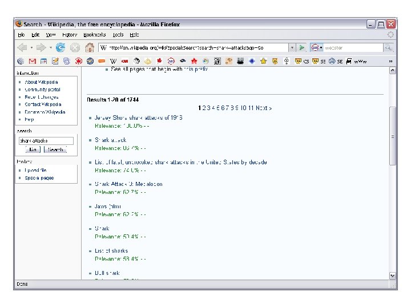Open the Back history dropdown arrow

tap(31, 48)
